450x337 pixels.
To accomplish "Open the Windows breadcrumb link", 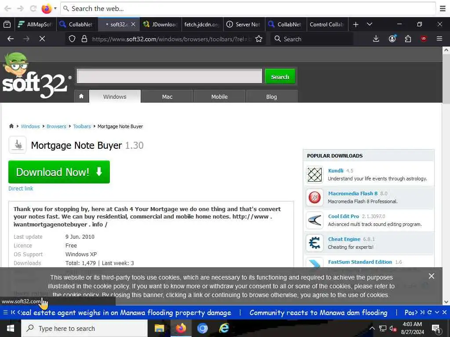I will [x=30, y=126].
